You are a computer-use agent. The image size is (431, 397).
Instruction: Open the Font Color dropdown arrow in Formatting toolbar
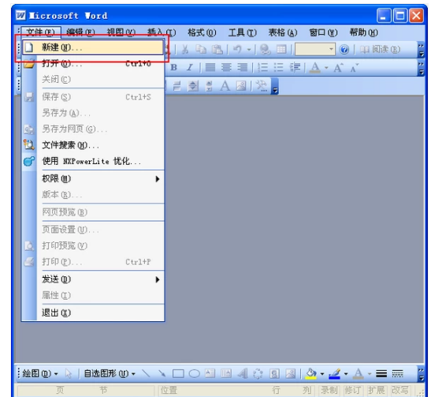[x=326, y=67]
